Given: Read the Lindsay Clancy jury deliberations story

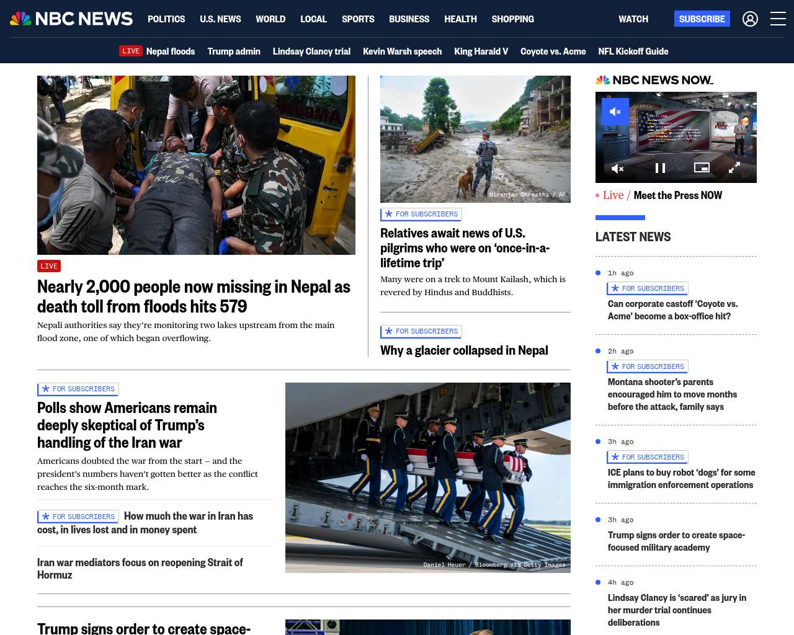Looking at the screenshot, I should (x=677, y=610).
